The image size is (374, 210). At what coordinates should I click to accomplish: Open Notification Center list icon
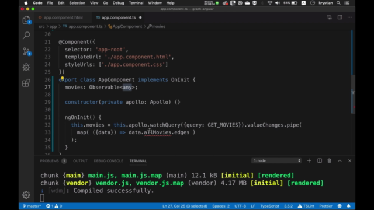pyautogui.click(x=347, y=3)
